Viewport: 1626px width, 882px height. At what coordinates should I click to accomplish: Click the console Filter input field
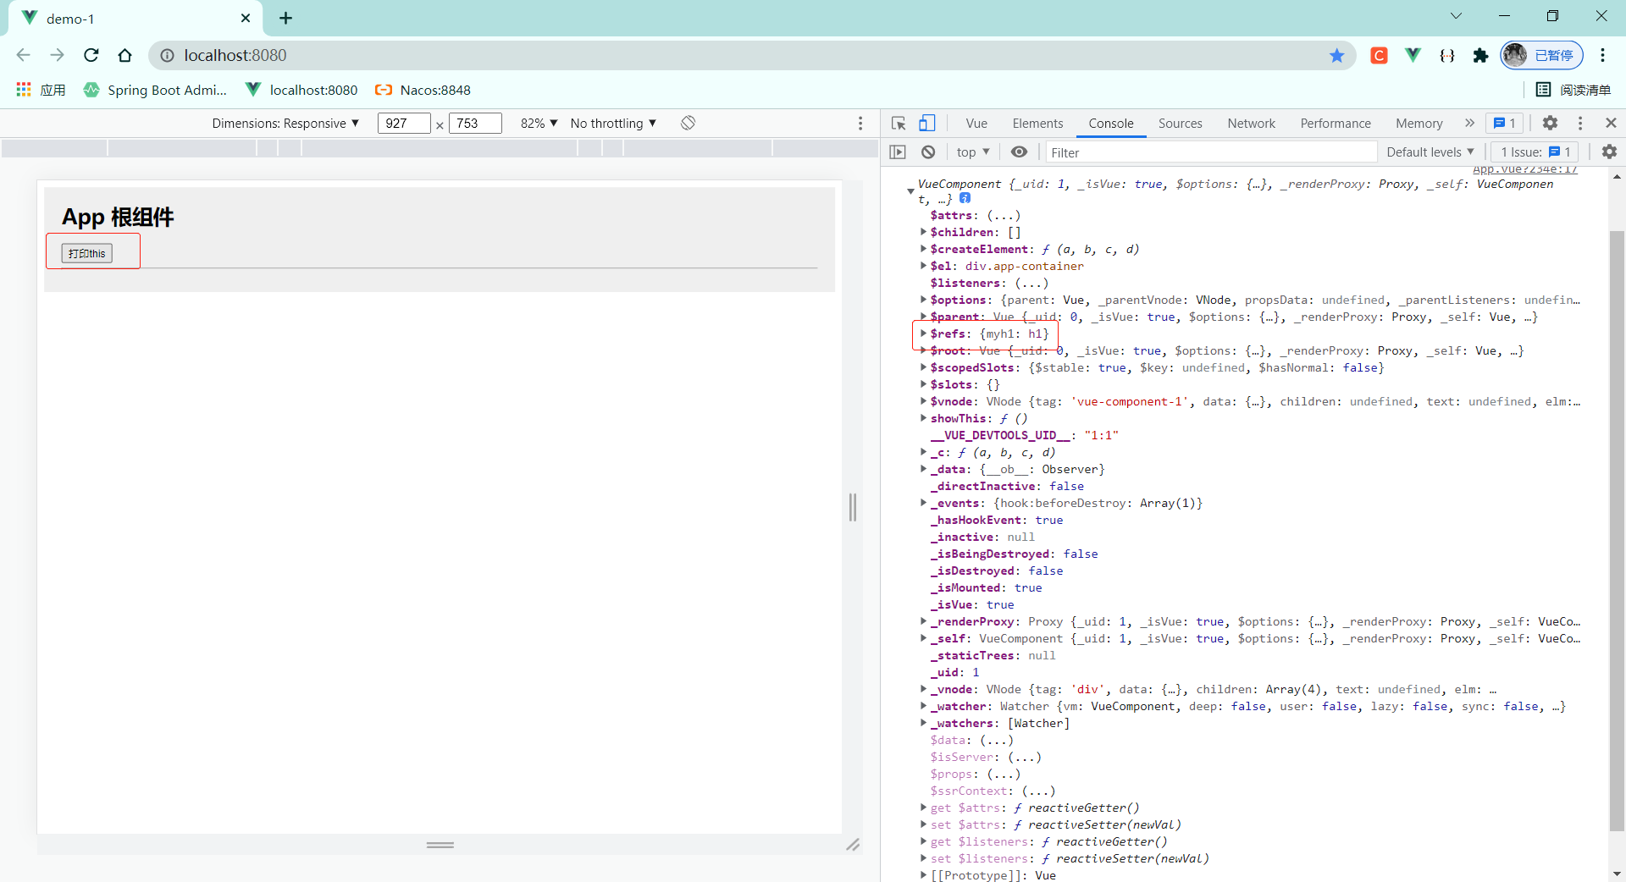[1211, 152]
